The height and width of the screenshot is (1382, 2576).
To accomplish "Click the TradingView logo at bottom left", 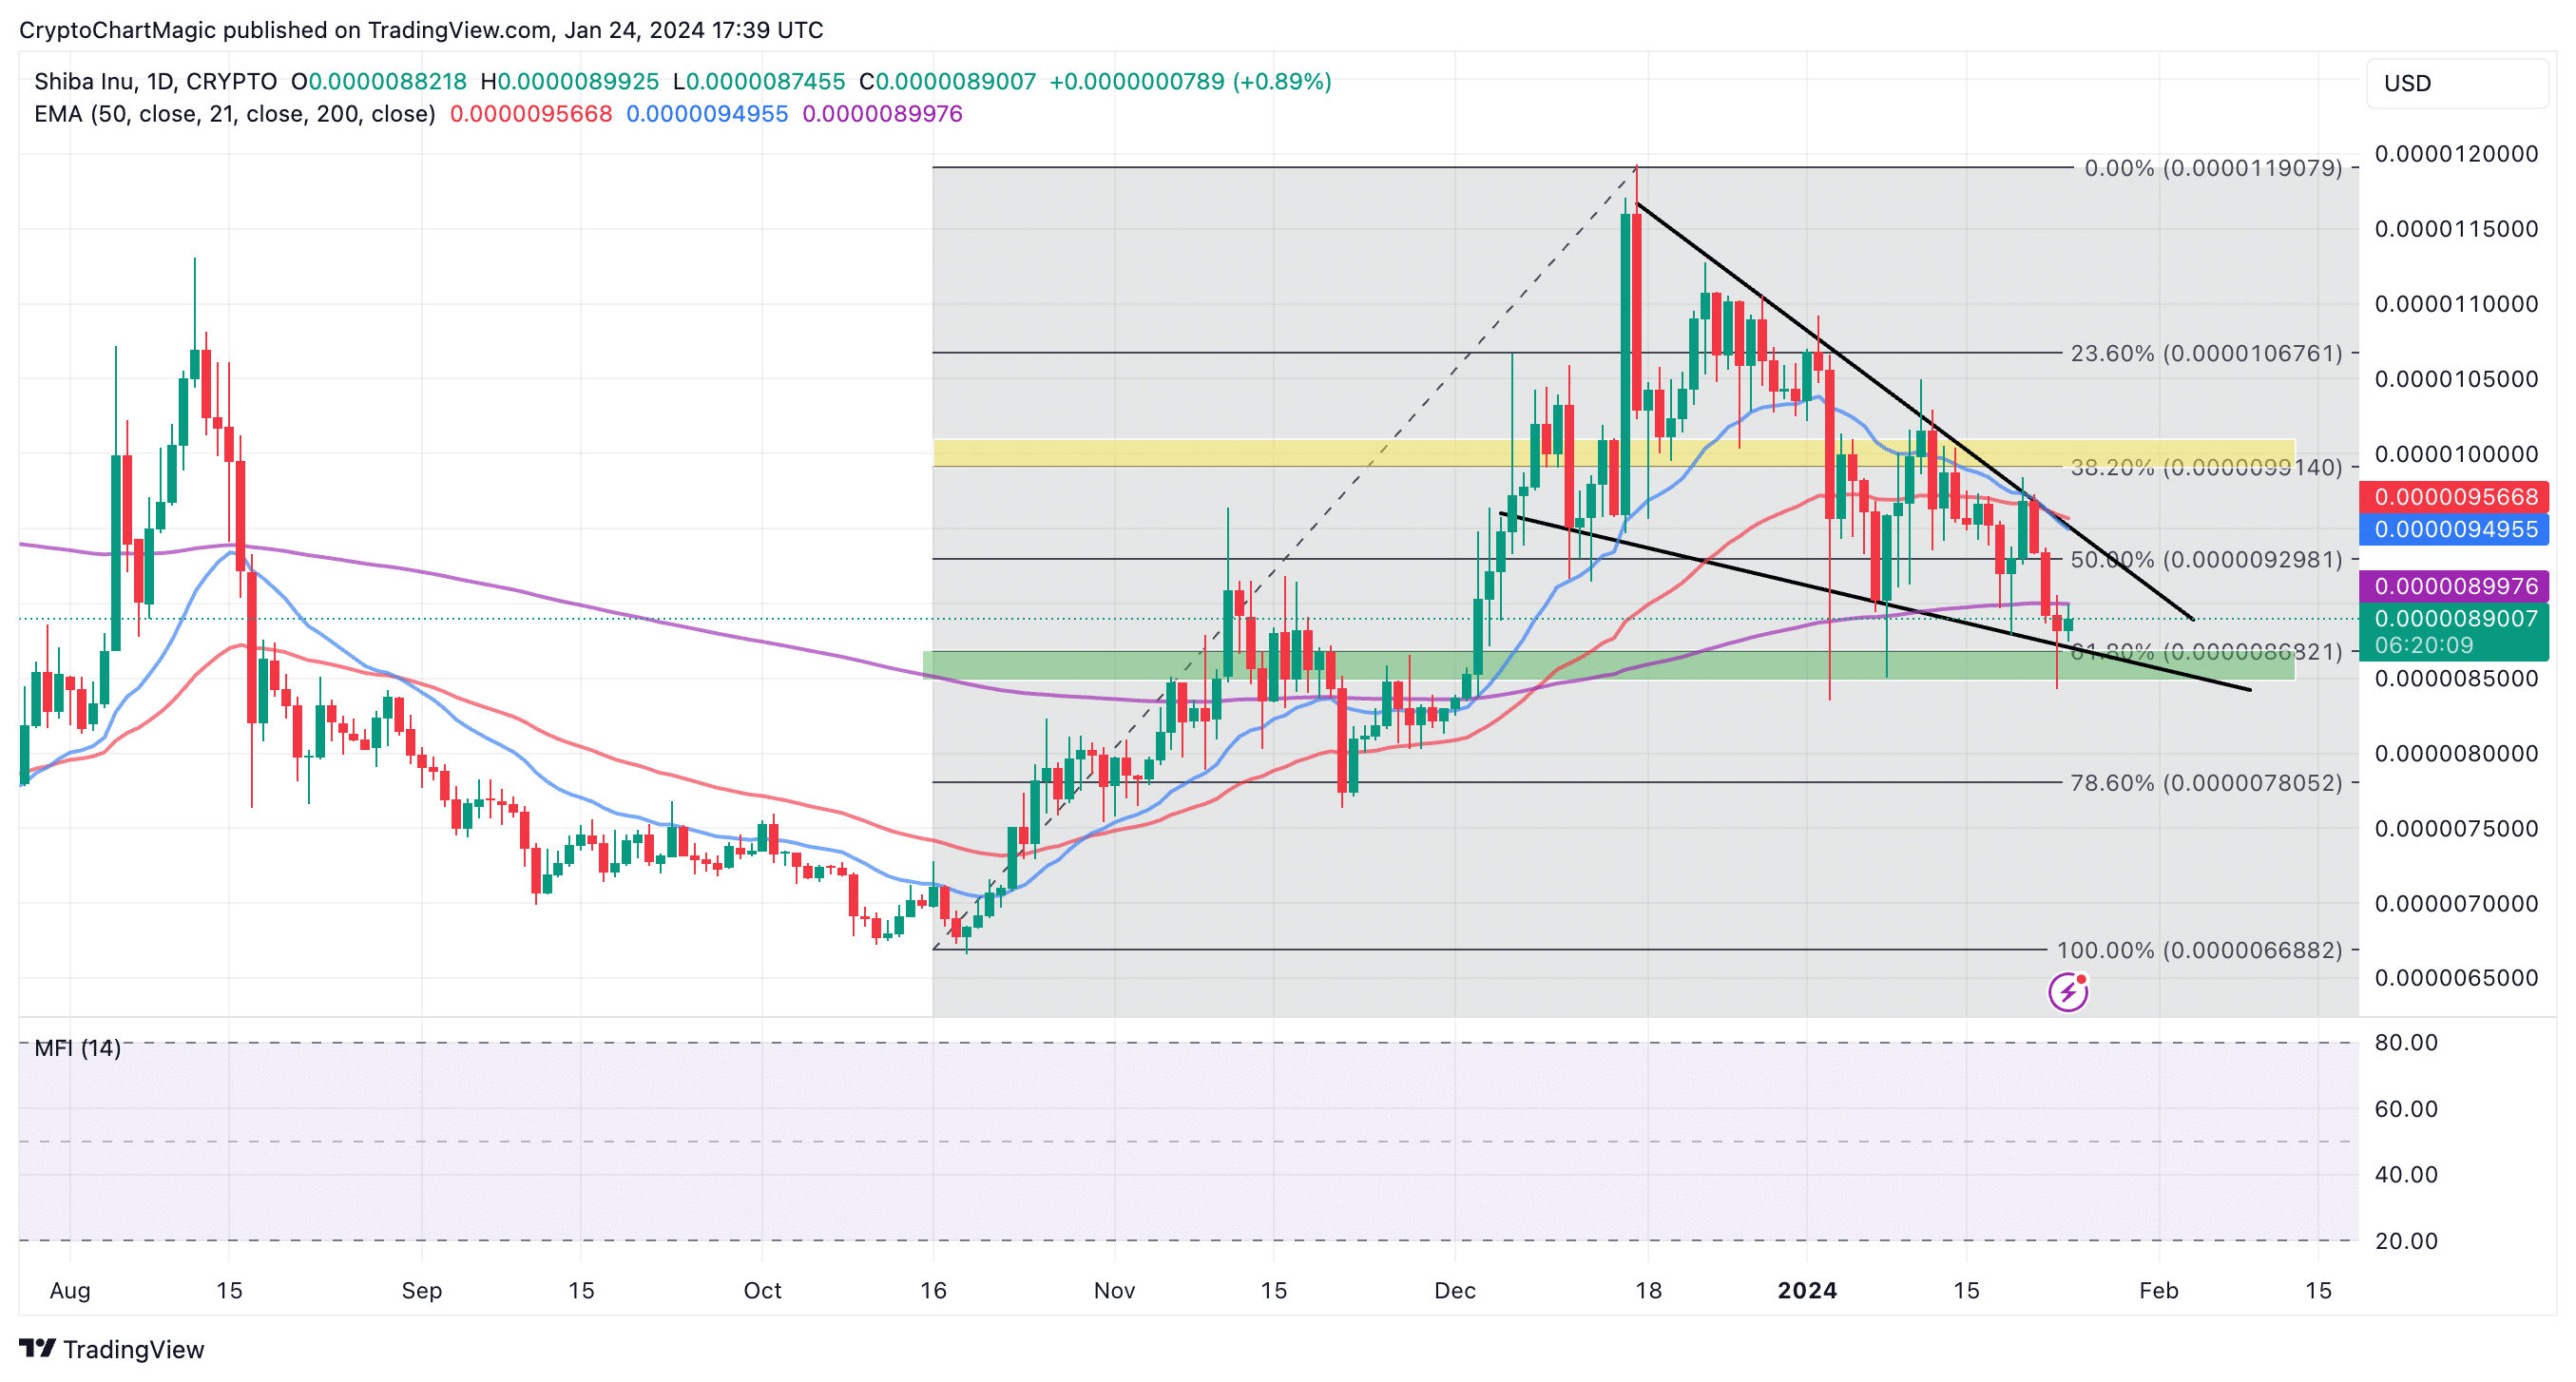I will [111, 1349].
